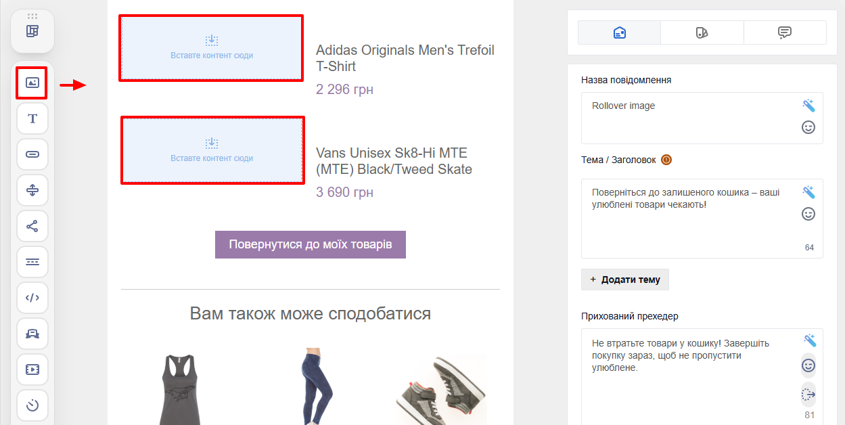Select the Text block tool
The width and height of the screenshot is (845, 425).
(x=32, y=118)
